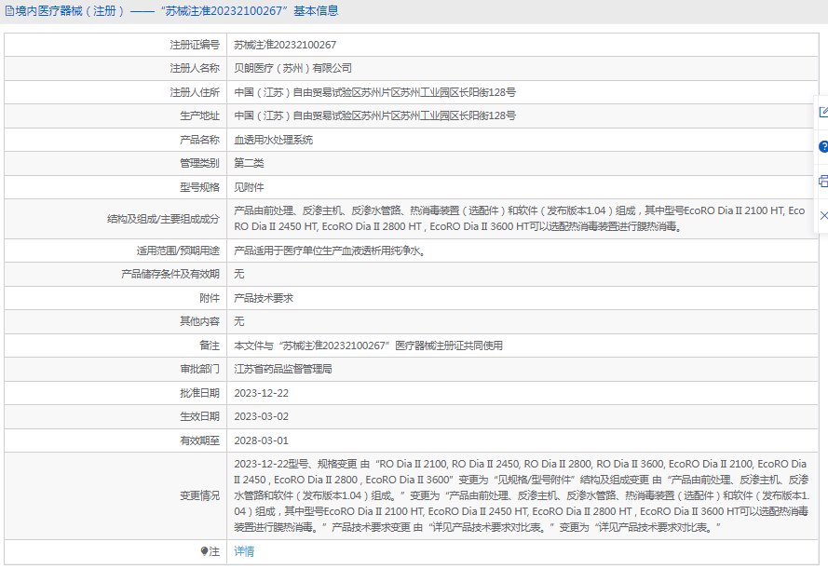Click the printer icon in side toolbar
The height and width of the screenshot is (569, 828).
click(x=823, y=181)
